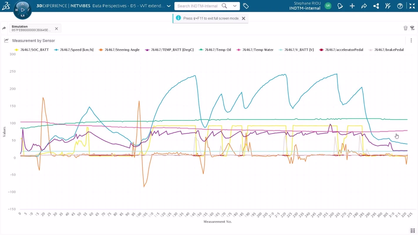Toggle the 76467/SOC_BATT legend series
This screenshot has width=418, height=235.
point(32,50)
